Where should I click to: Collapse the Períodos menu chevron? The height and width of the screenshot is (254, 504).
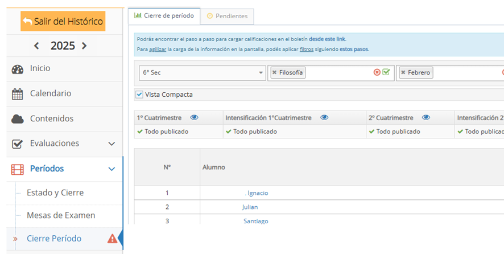111,169
